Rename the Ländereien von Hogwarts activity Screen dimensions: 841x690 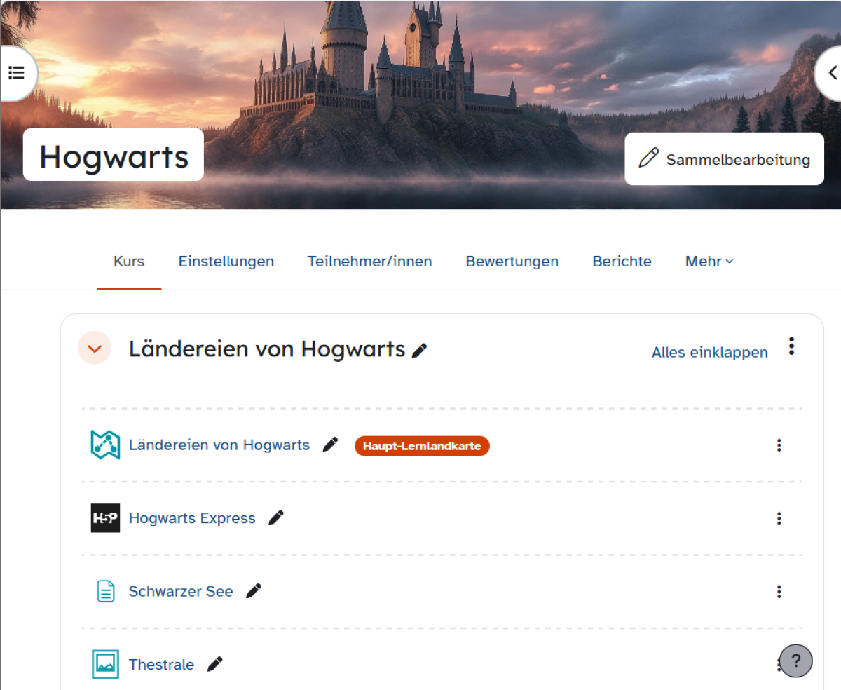click(x=330, y=445)
